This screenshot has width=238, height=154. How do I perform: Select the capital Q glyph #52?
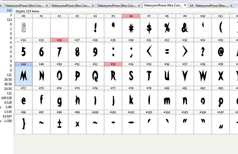pyautogui.click(x=95, y=76)
